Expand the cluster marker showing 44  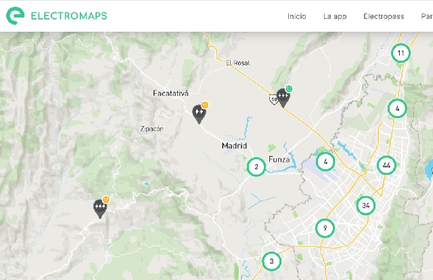tap(386, 165)
